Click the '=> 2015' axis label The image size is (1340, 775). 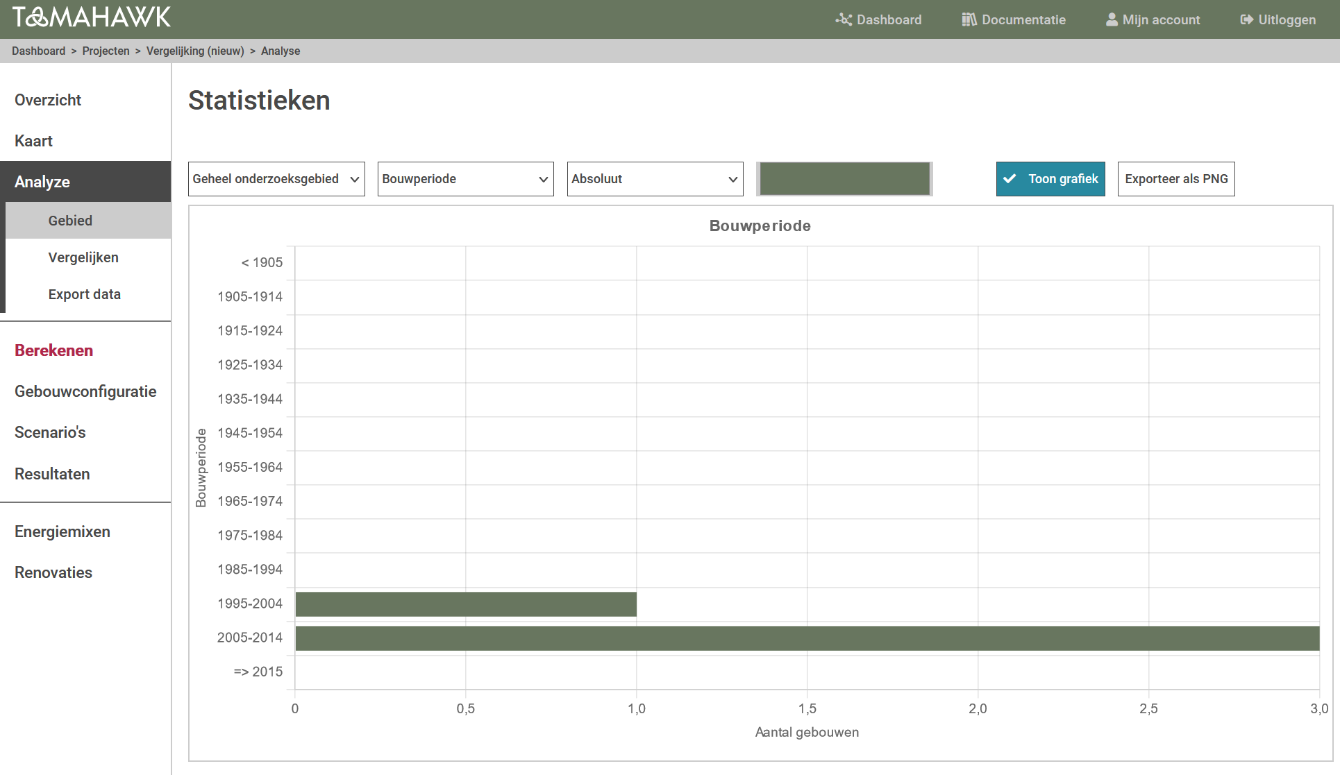tap(258, 672)
